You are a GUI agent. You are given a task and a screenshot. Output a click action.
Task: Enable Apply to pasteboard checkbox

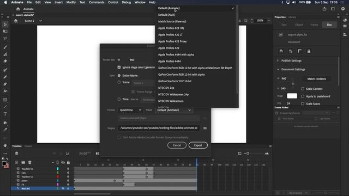click(x=303, y=96)
